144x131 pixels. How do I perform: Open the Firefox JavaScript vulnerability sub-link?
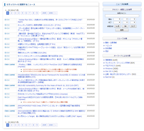tap(50, 69)
